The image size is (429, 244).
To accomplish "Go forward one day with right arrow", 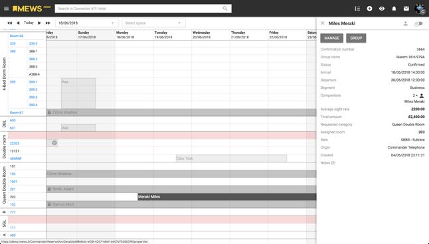I will coord(39,23).
